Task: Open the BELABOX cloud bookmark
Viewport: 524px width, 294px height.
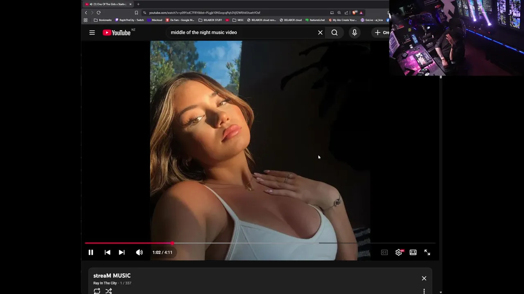Action: pos(291,20)
